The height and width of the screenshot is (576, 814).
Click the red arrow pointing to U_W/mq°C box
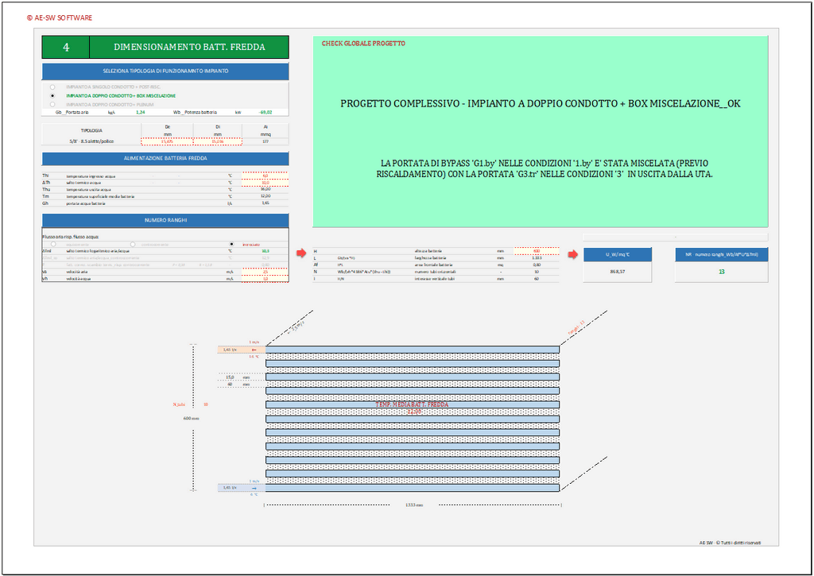[572, 255]
